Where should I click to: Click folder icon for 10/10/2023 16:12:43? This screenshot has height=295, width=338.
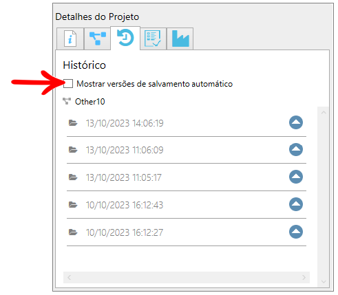pos(73,204)
